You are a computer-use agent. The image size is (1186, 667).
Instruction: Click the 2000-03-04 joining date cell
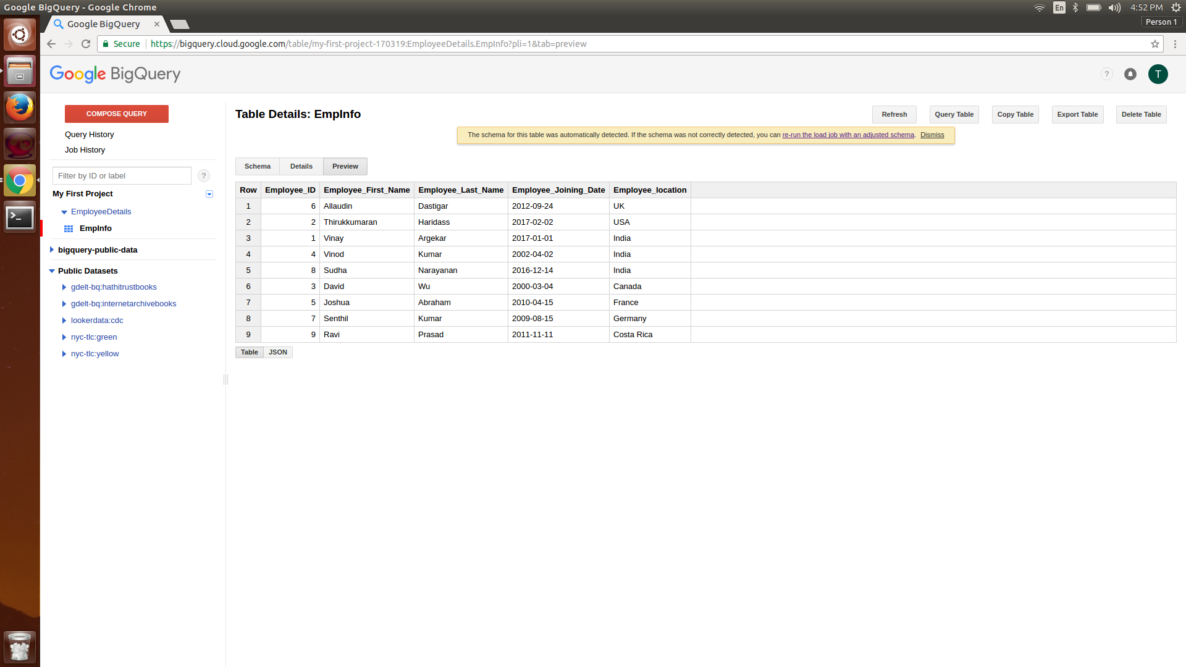click(x=558, y=287)
